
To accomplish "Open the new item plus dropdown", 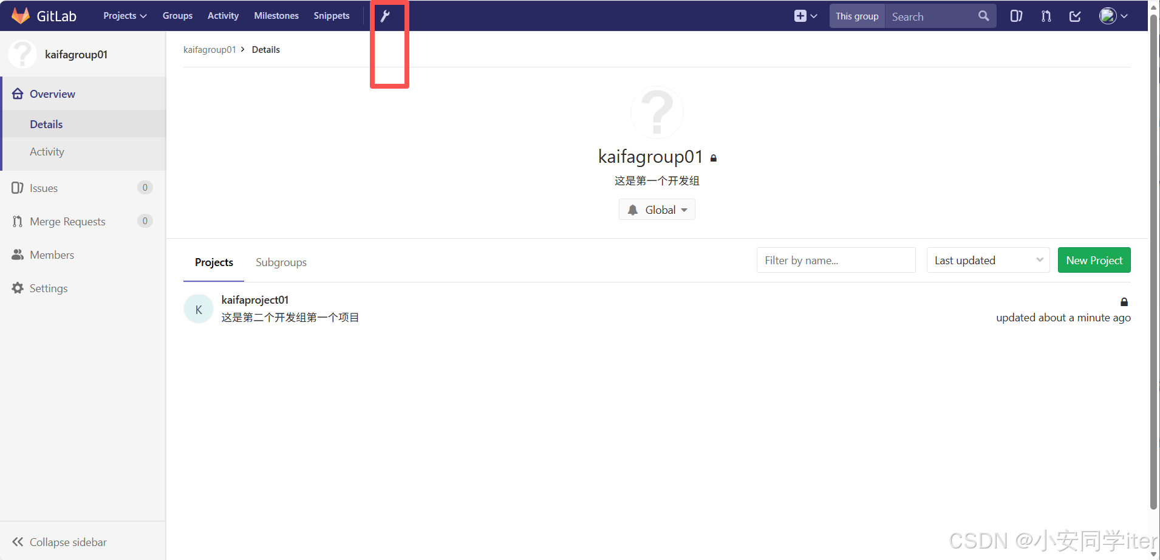I will (x=805, y=16).
